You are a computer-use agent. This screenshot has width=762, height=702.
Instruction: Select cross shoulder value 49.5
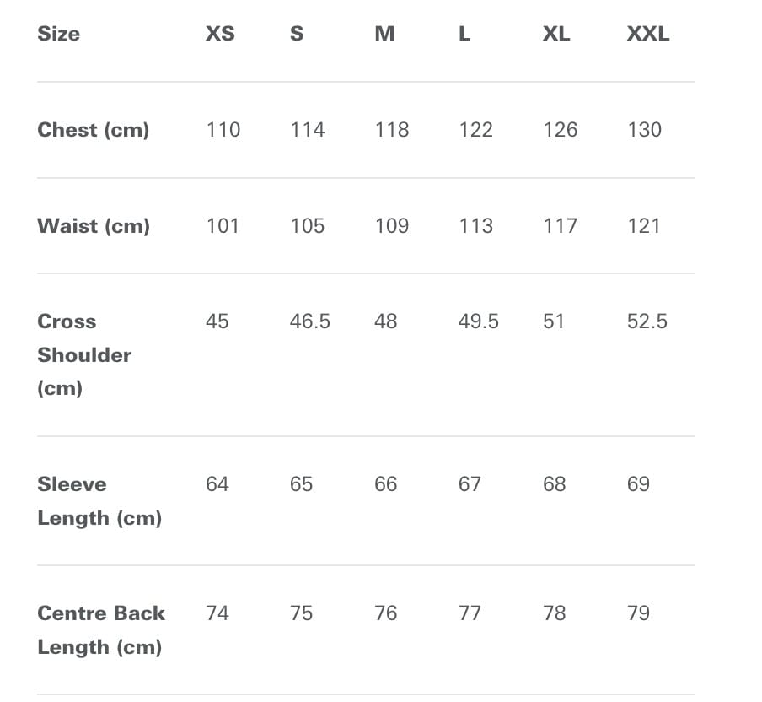pos(478,321)
